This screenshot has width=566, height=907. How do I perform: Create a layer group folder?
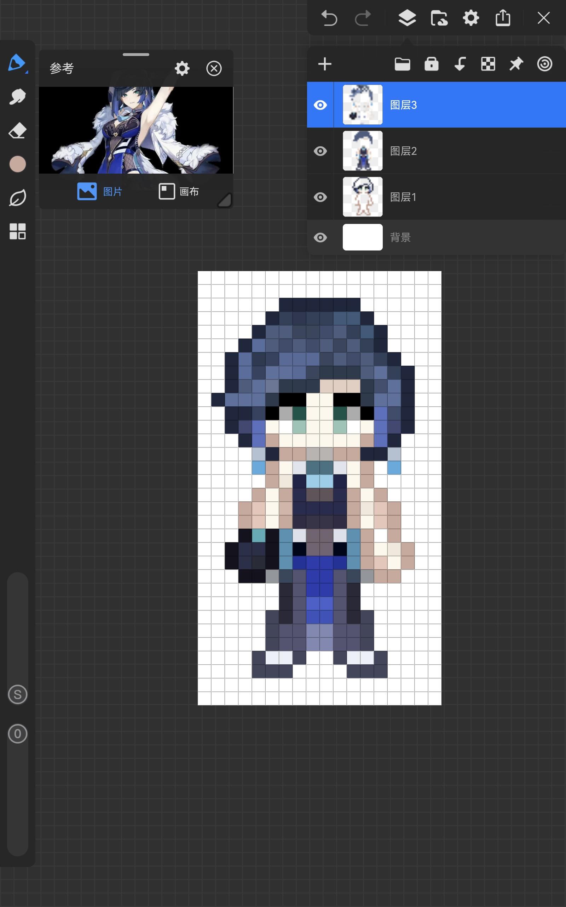(403, 64)
